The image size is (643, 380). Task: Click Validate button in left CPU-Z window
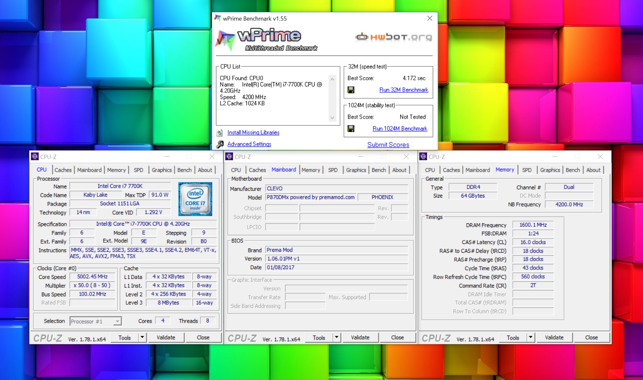tap(166, 337)
